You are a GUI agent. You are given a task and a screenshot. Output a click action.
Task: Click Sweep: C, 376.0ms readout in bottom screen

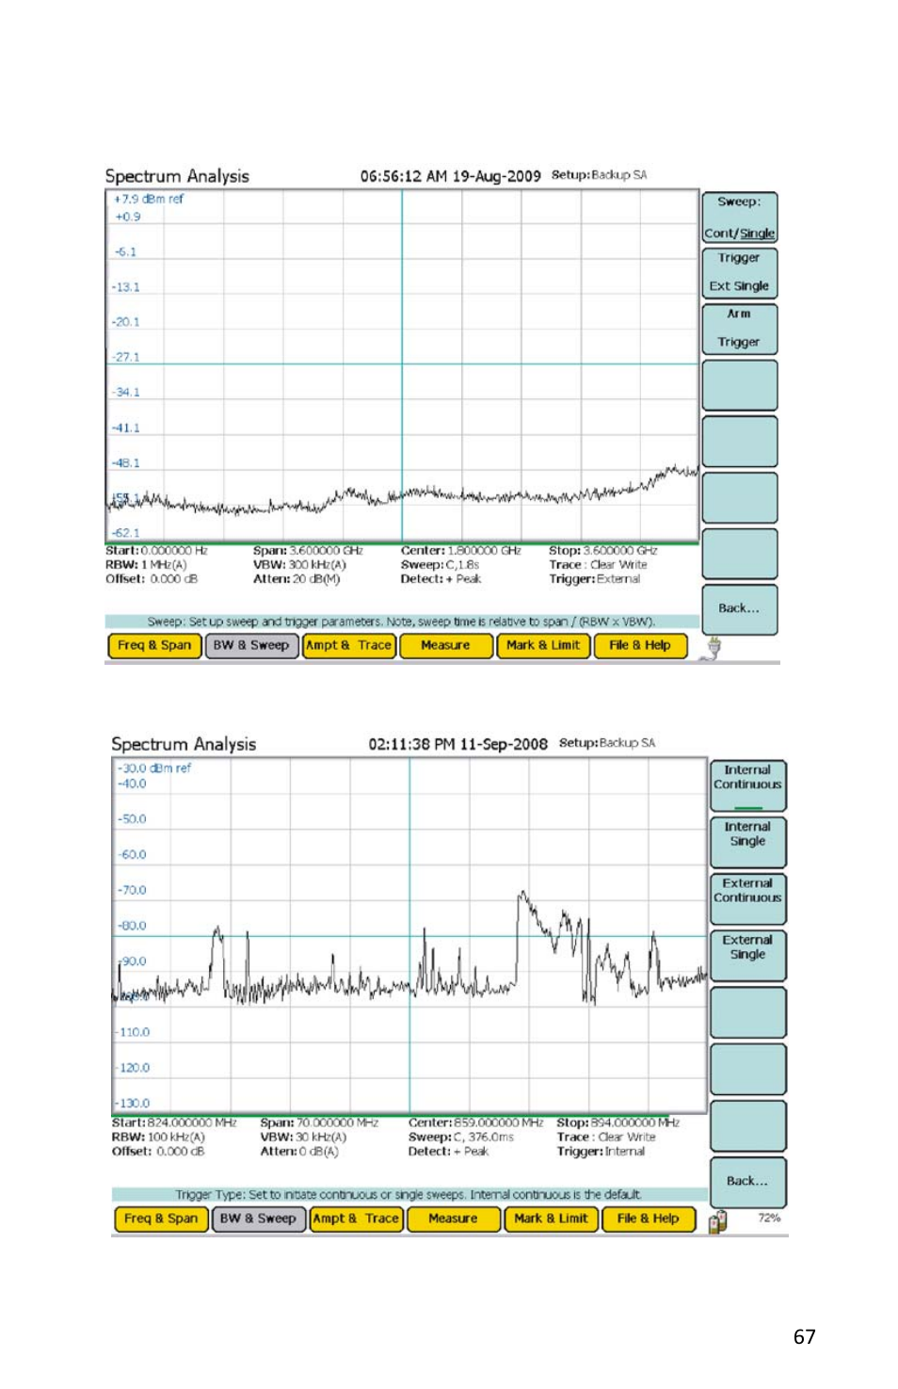click(460, 1138)
